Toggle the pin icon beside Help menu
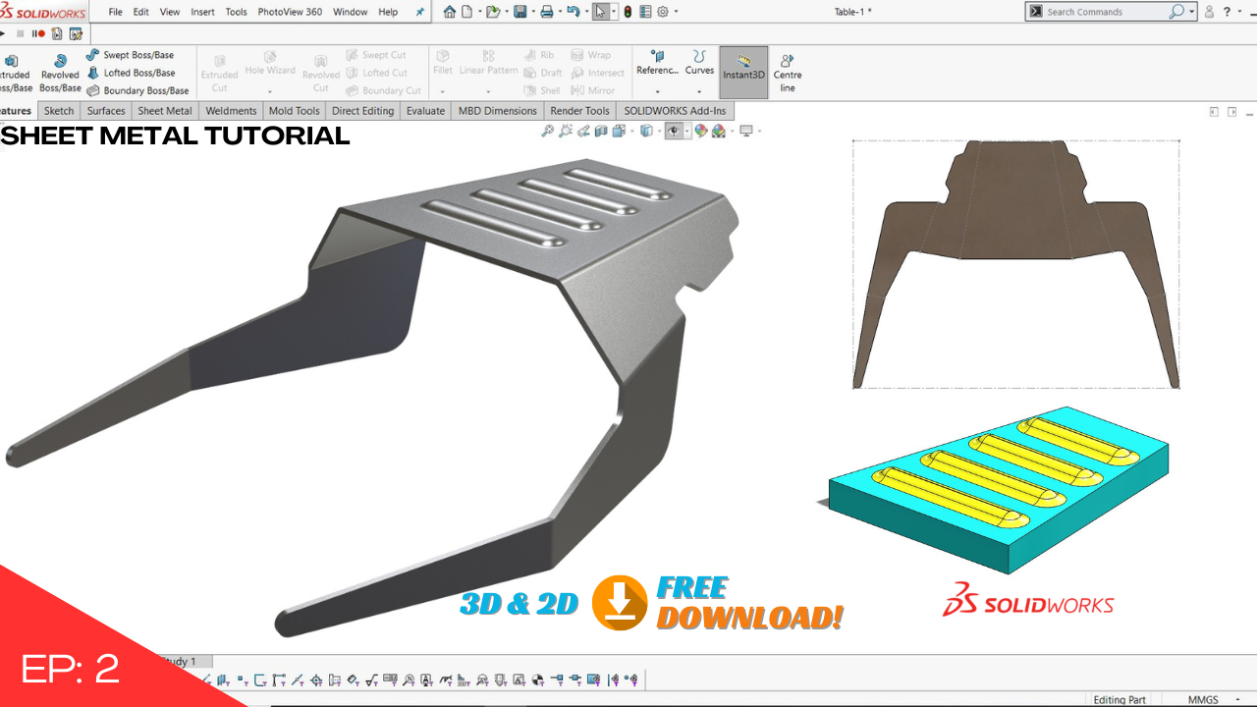Viewport: 1257px width, 707px height. pos(420,12)
